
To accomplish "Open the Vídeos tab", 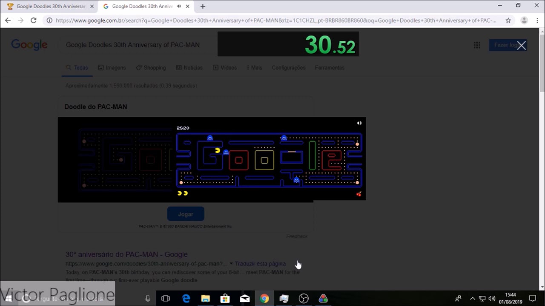I will coord(225,68).
